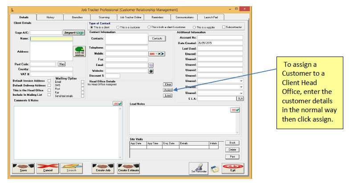Click the Save handshake button
This screenshot has height=183, width=358.
[23, 168]
